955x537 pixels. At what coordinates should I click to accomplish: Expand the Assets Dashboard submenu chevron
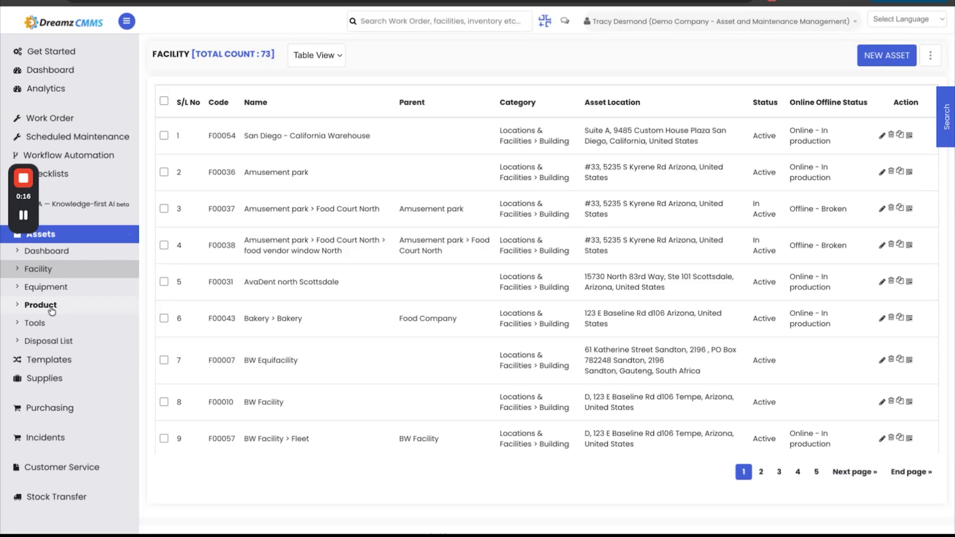17,250
